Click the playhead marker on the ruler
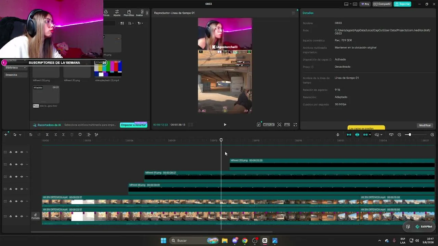438x246 pixels. tap(221, 140)
